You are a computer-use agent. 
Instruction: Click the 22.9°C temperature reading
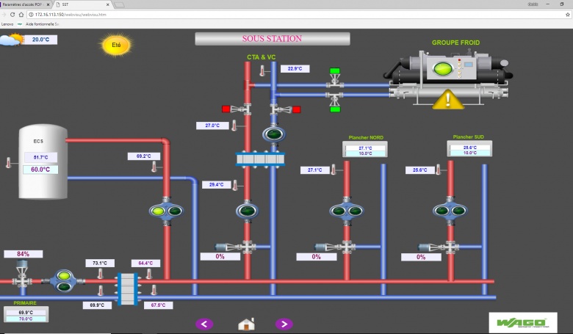[295, 68]
